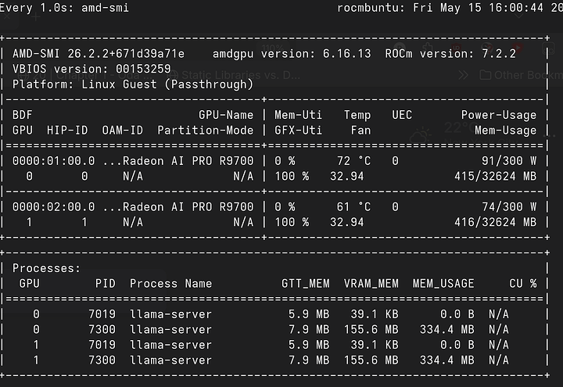
Task: Click the 'Power-Usage' column header
Action: 498,115
